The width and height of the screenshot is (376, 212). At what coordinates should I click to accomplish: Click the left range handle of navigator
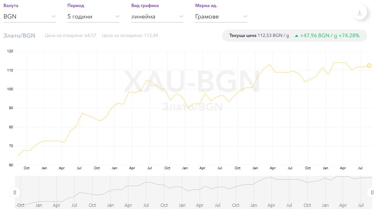pyautogui.click(x=15, y=192)
